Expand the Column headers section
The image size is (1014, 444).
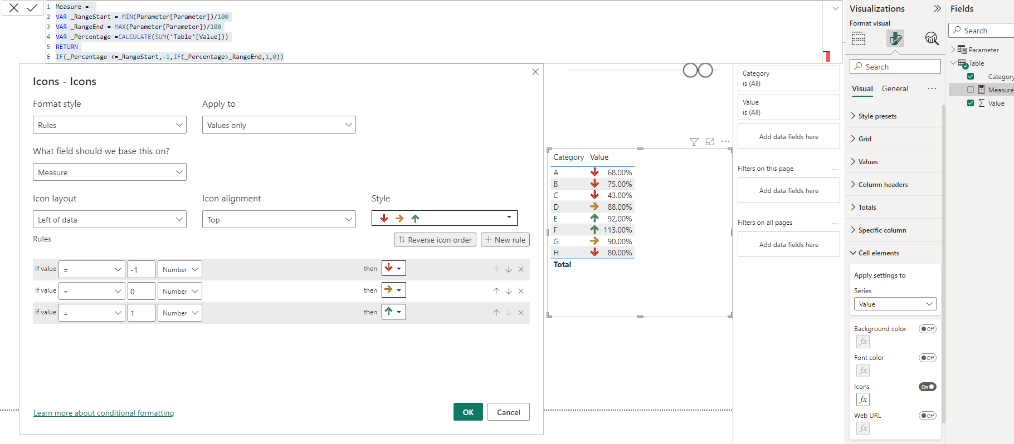pos(883,185)
